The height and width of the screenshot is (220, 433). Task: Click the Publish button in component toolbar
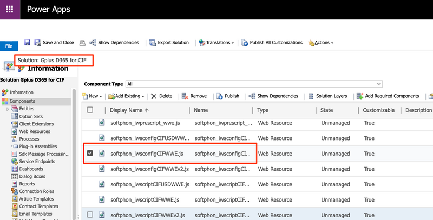click(x=228, y=96)
